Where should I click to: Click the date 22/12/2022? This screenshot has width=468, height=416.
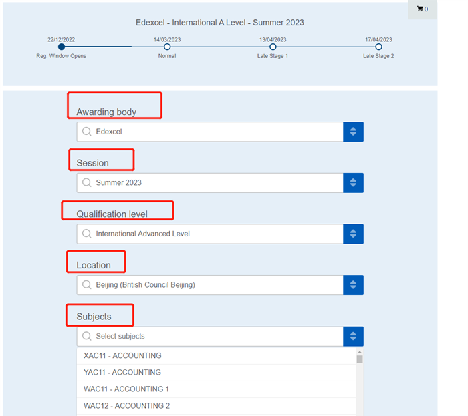pyautogui.click(x=62, y=39)
